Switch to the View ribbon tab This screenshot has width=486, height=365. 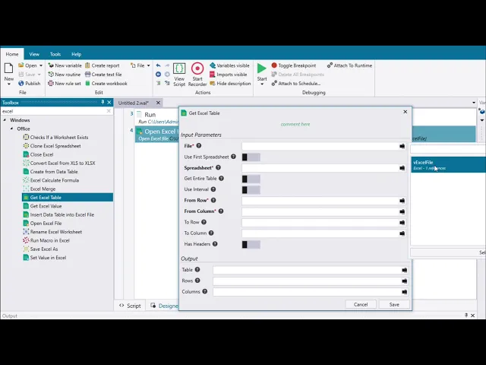[x=34, y=54]
